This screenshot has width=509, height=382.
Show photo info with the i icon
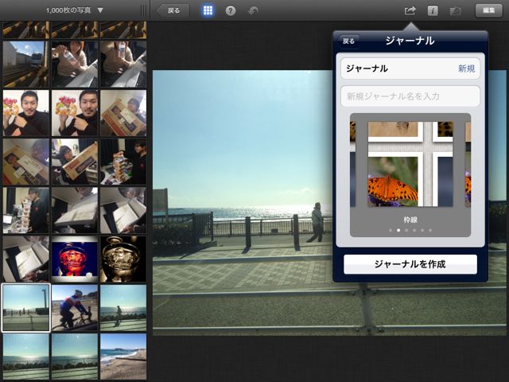pyautogui.click(x=433, y=10)
